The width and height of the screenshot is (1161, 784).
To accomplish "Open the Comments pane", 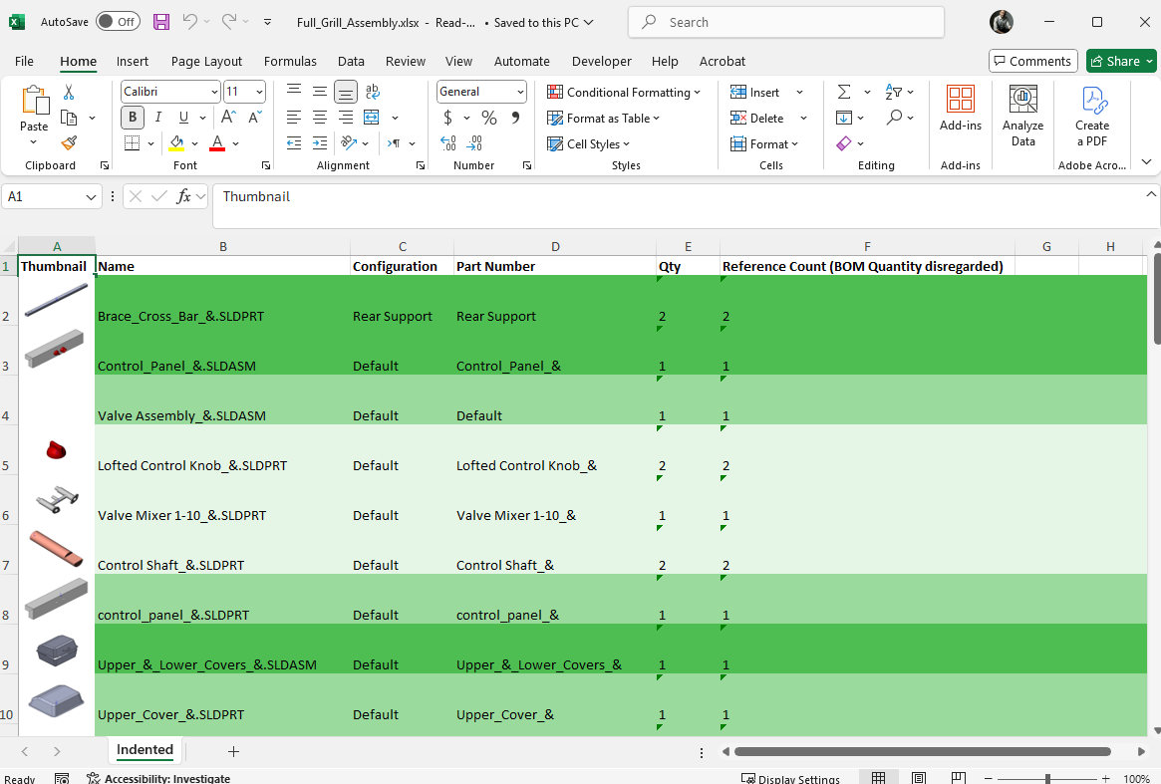I will click(x=1032, y=61).
